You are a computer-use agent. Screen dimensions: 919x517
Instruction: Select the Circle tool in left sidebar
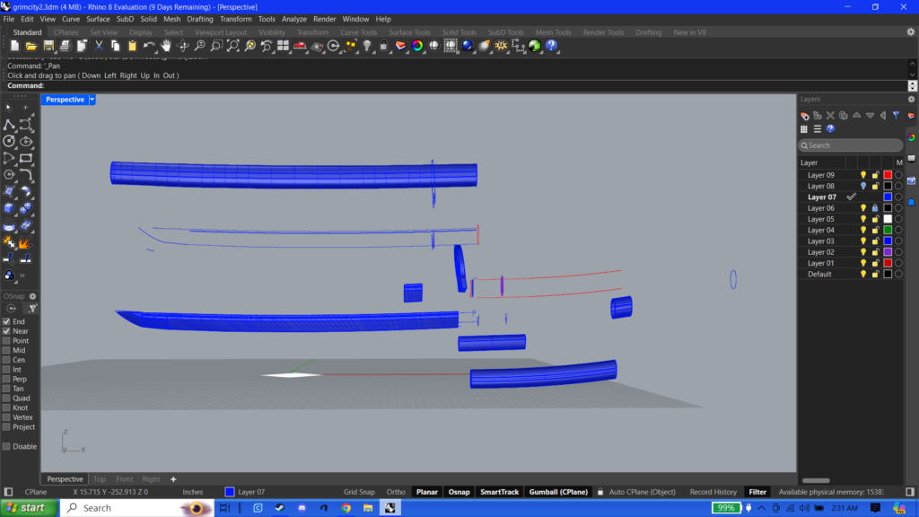(x=9, y=141)
